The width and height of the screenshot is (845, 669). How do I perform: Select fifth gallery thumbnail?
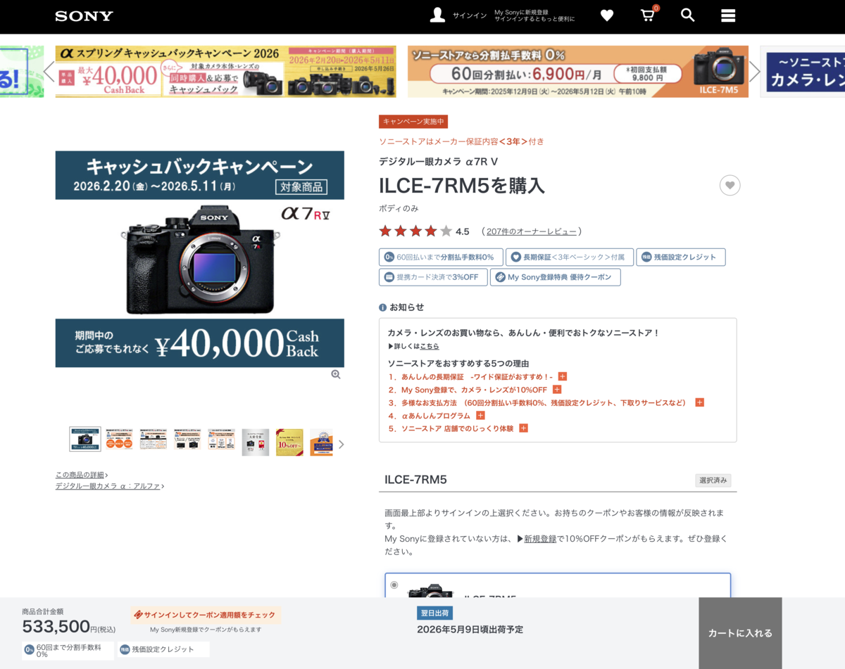[221, 440]
